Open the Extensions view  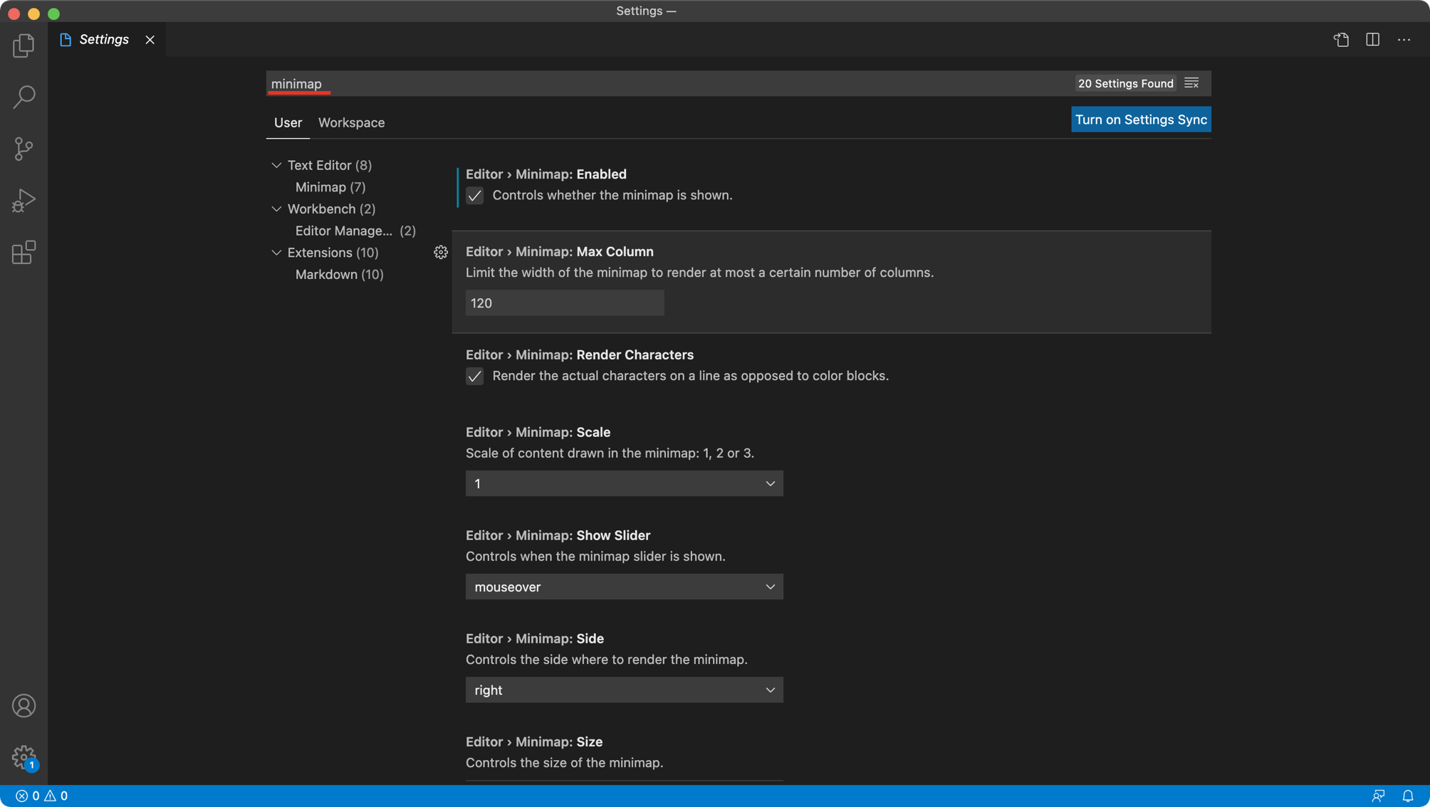[24, 252]
